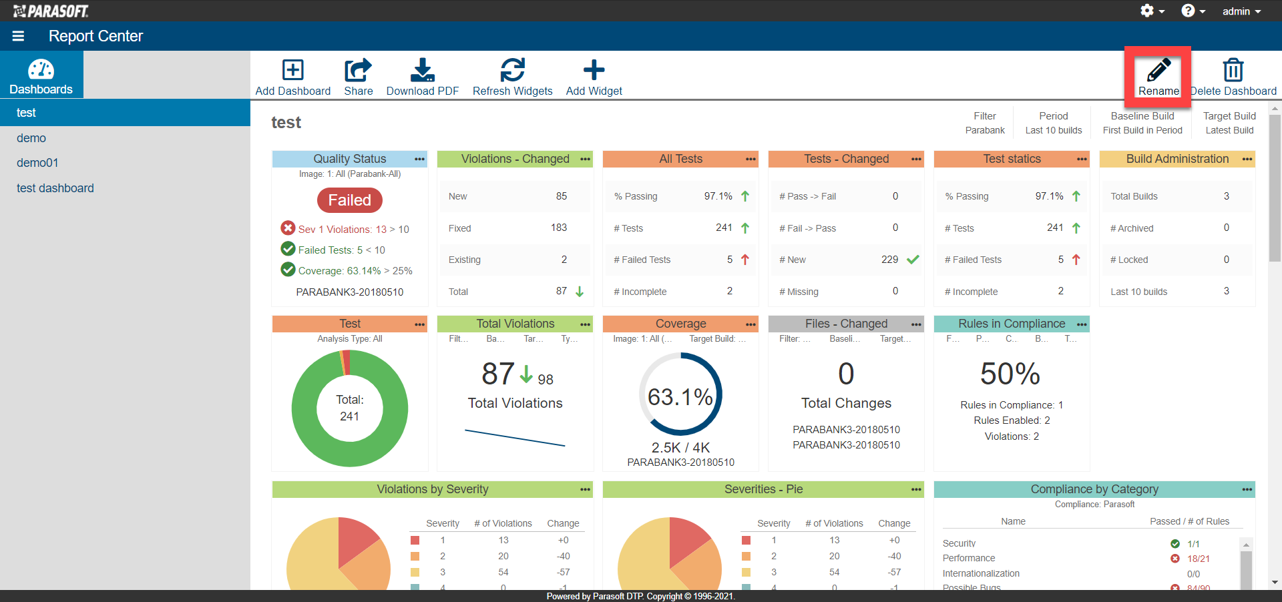Click # Failed Tests row in All Tests
Screen dimensions: 1282x602
[x=680, y=260]
